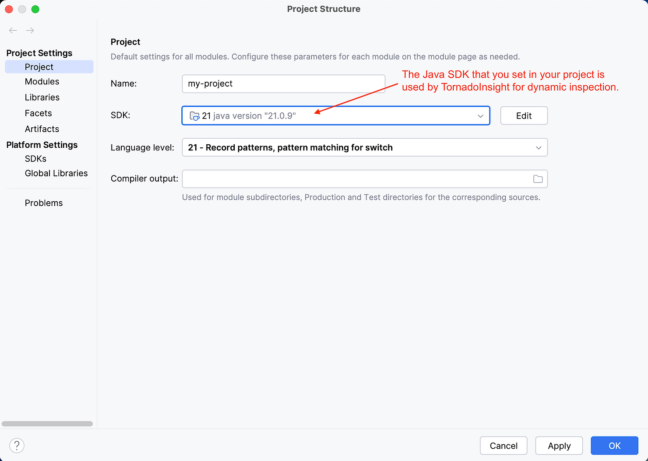Select Artifacts in the sidebar
This screenshot has height=461, width=648.
pos(42,129)
